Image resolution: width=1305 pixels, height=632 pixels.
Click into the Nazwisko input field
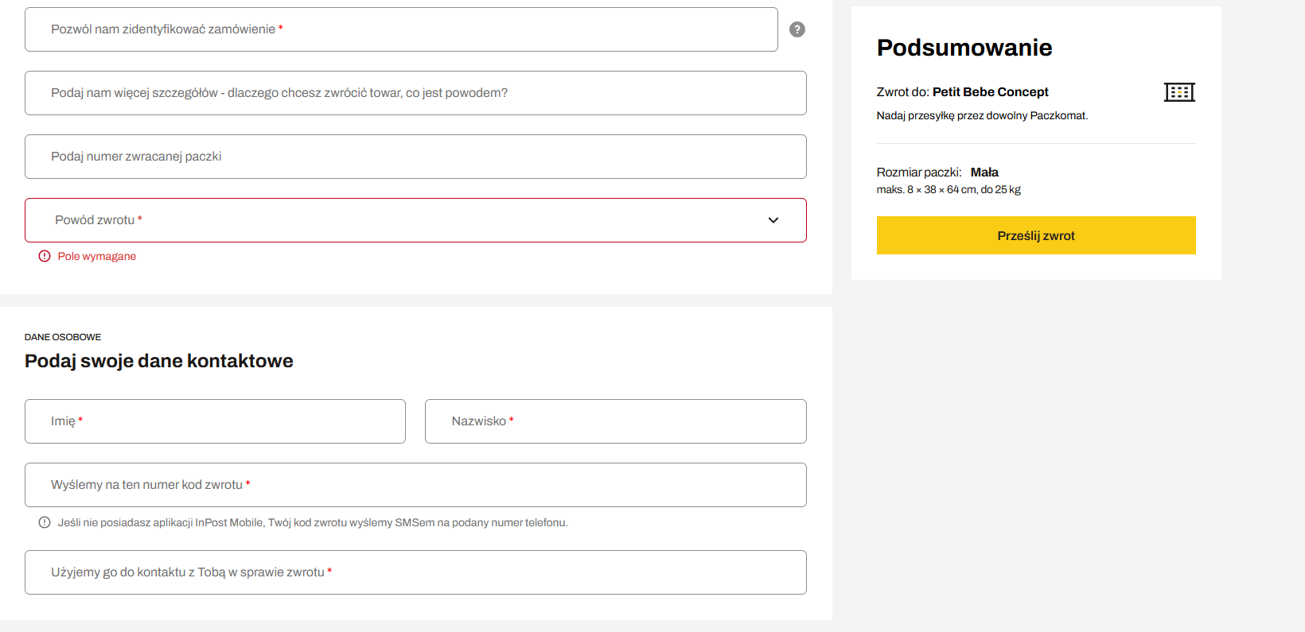tap(615, 421)
